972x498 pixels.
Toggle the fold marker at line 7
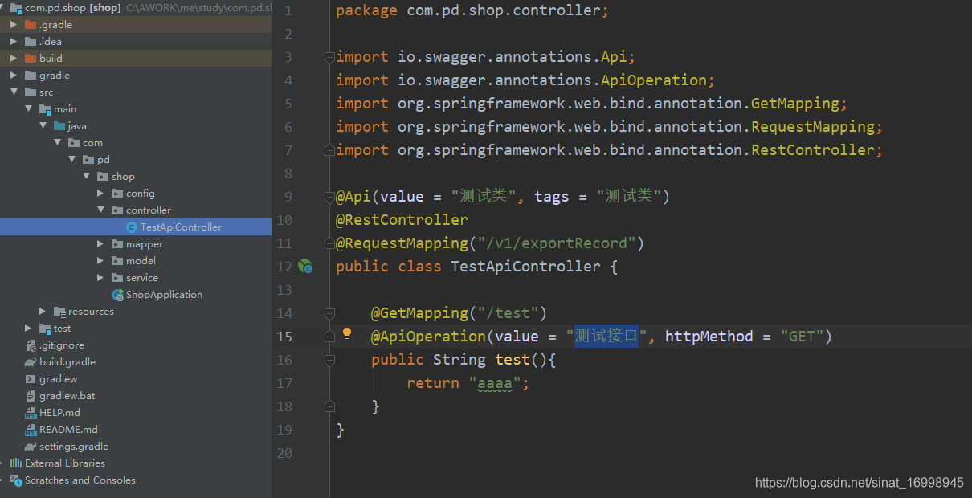329,150
